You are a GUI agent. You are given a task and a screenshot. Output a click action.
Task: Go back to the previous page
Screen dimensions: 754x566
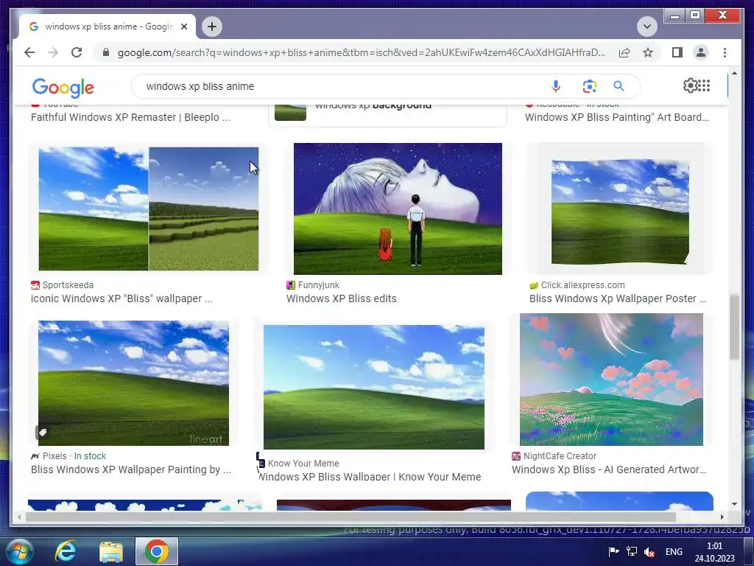click(x=29, y=52)
